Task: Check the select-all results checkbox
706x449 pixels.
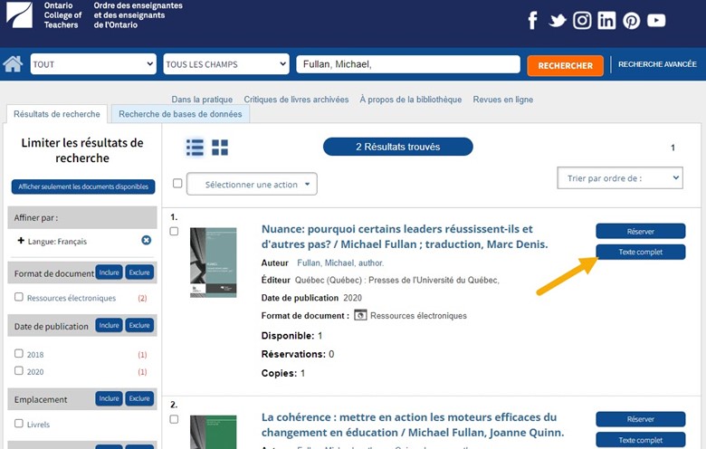Action: [177, 183]
